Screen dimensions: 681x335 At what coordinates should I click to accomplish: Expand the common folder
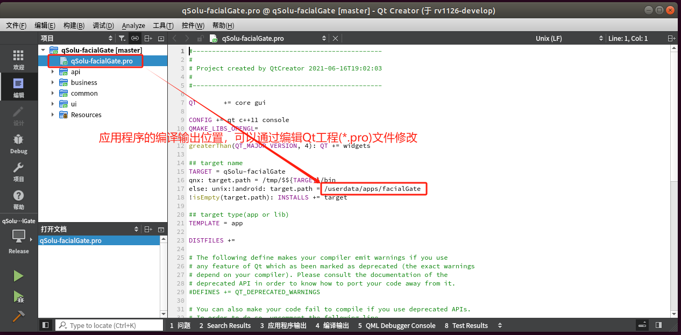click(53, 93)
